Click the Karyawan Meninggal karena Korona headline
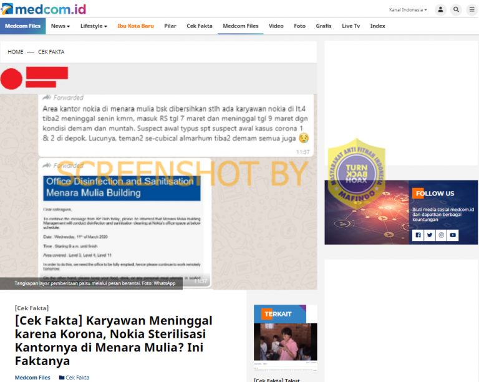Screen dimensions: 479x382 click(114, 340)
